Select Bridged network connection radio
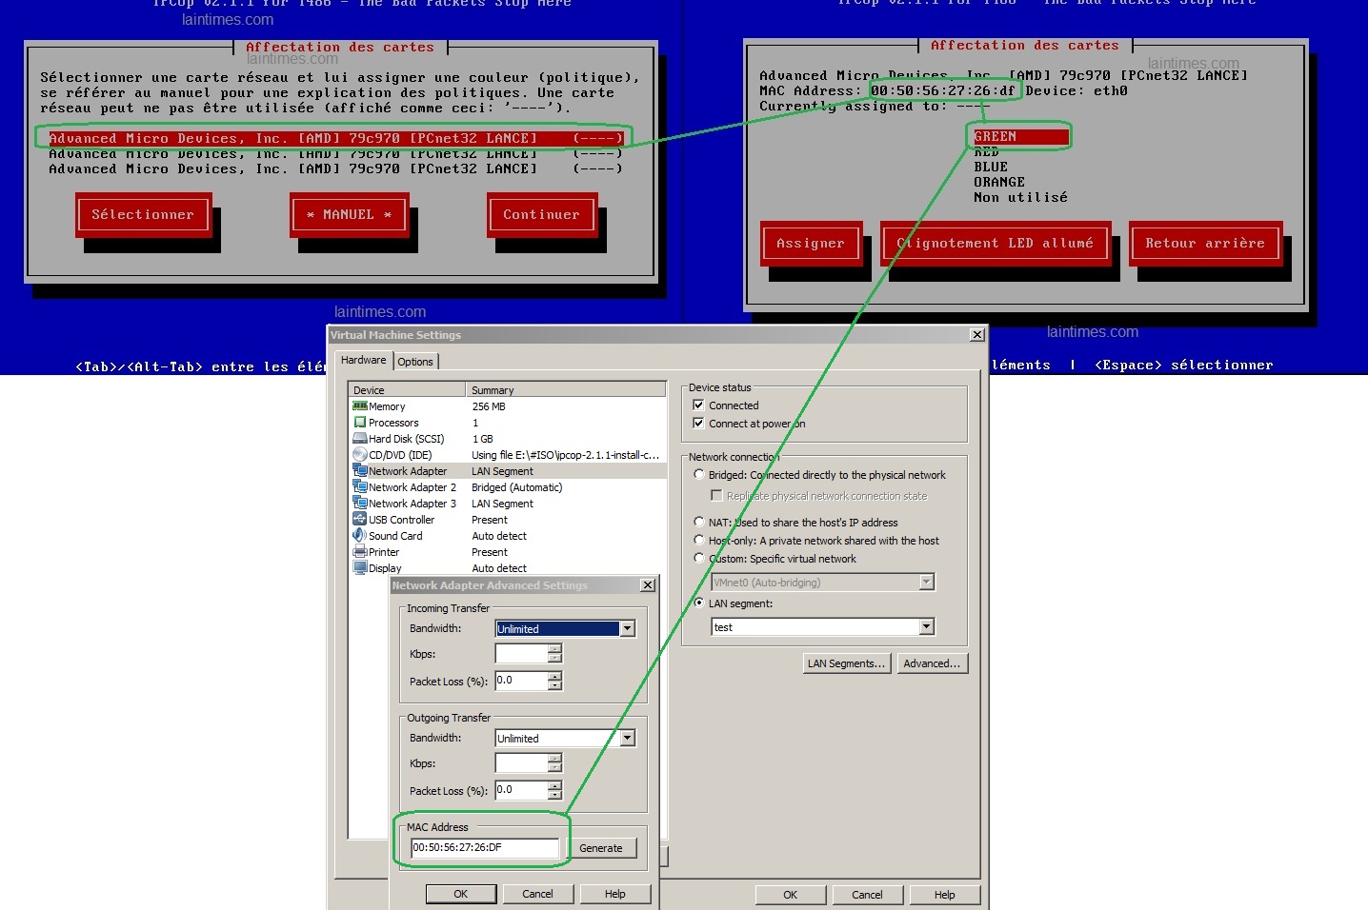Viewport: 1368px width, 910px height. (699, 474)
